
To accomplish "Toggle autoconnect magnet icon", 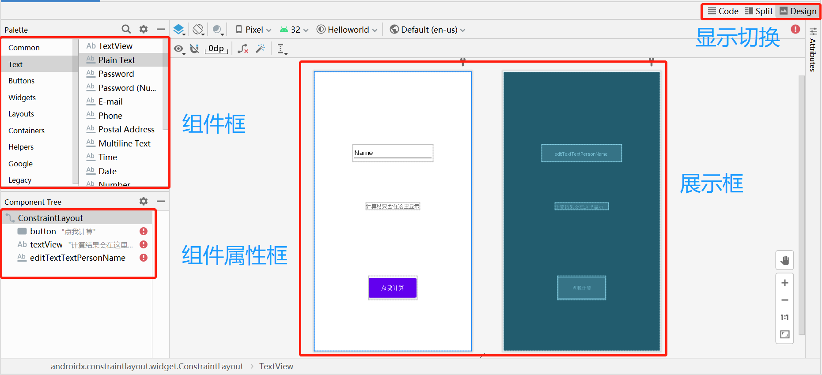I will 194,49.
